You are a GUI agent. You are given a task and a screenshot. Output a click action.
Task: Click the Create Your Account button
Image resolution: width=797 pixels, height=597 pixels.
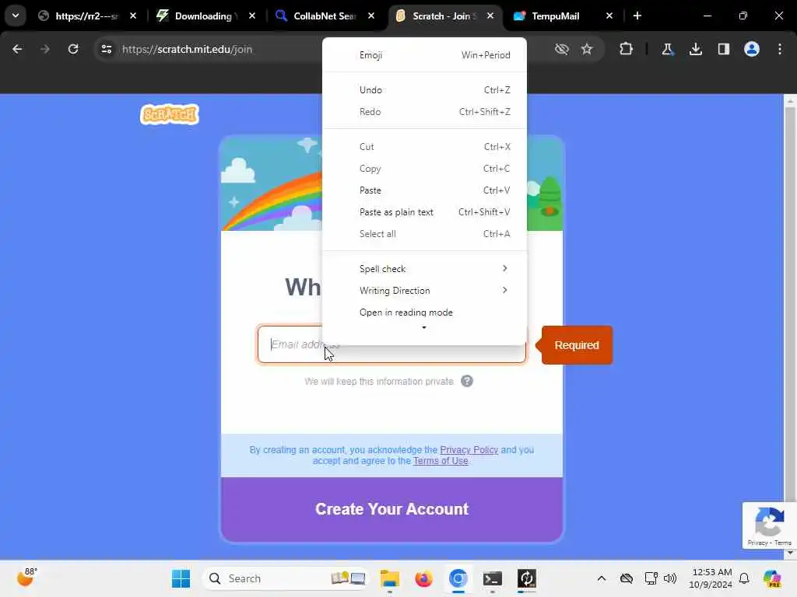coord(391,509)
